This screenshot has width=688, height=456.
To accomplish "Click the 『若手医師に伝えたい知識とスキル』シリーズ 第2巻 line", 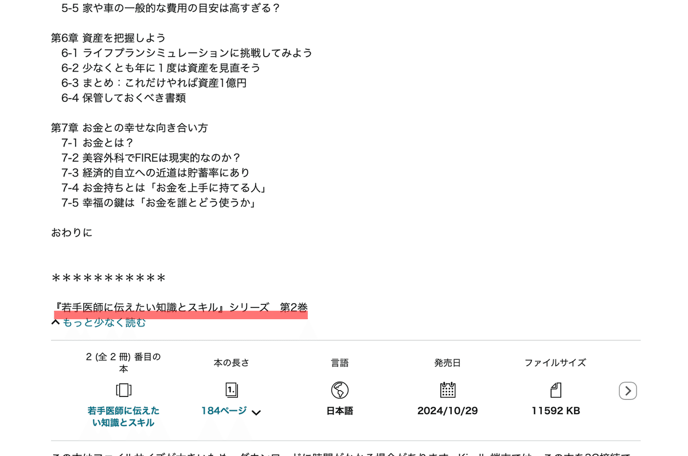I will 179,307.
